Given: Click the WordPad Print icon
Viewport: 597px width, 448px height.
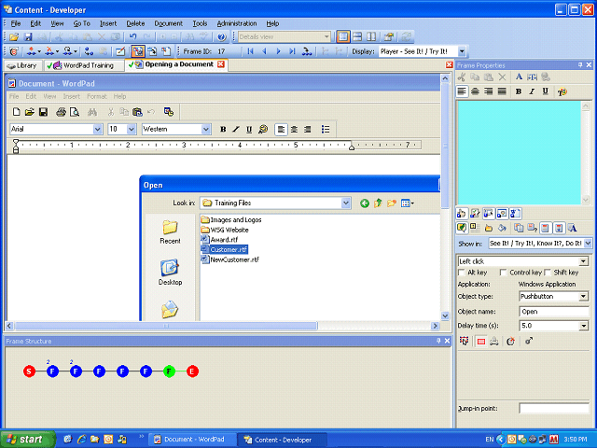Looking at the screenshot, I should click(x=61, y=112).
